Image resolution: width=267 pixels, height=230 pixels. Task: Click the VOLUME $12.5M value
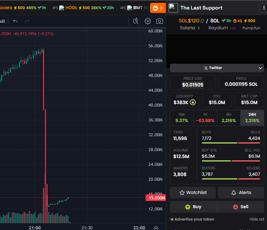[181, 156]
